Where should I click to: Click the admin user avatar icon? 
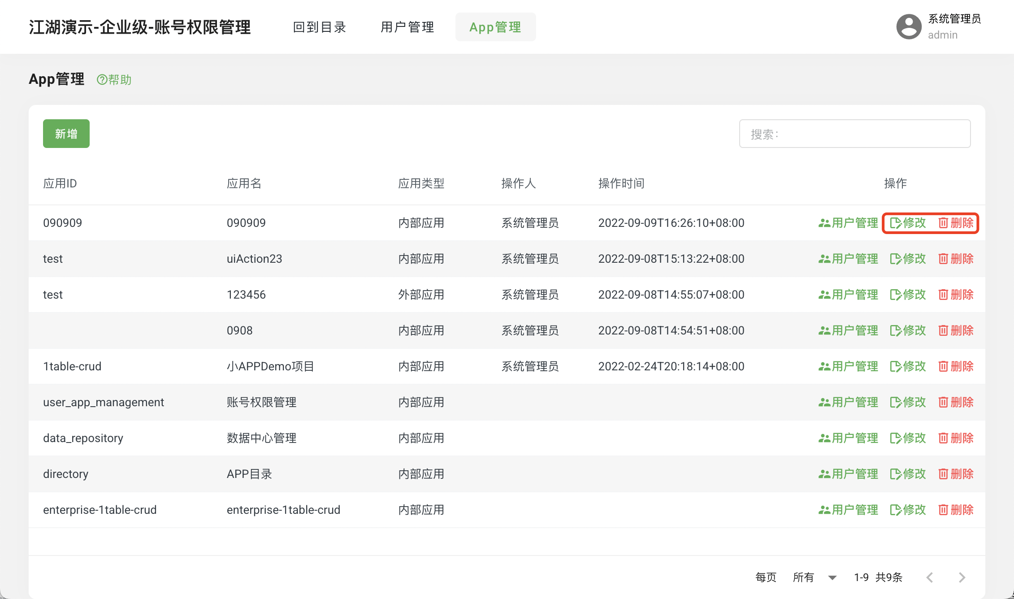point(909,27)
